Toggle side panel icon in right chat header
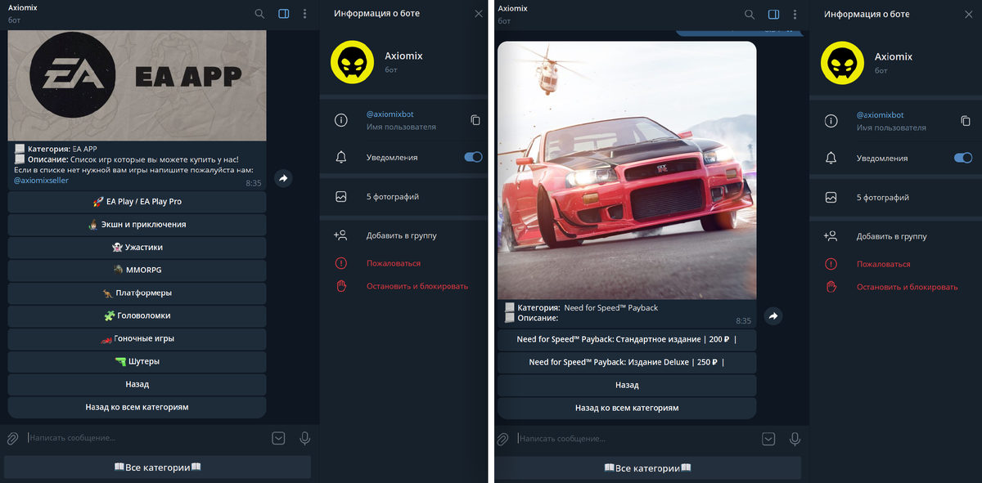This screenshot has width=982, height=483. pos(773,15)
